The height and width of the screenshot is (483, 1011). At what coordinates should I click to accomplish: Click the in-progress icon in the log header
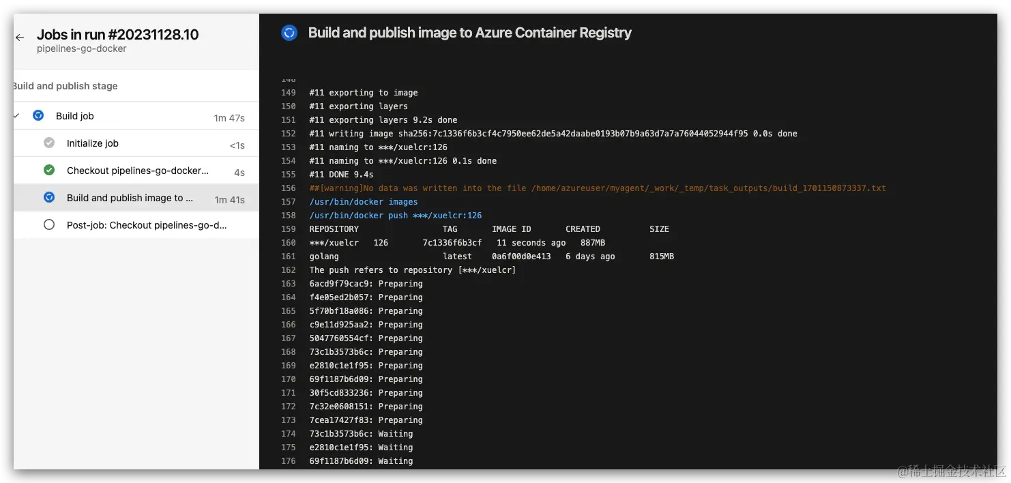coord(289,33)
